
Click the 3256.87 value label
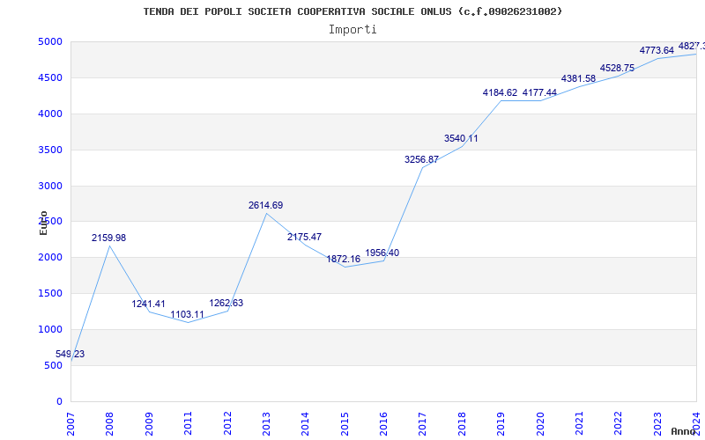coord(421,160)
